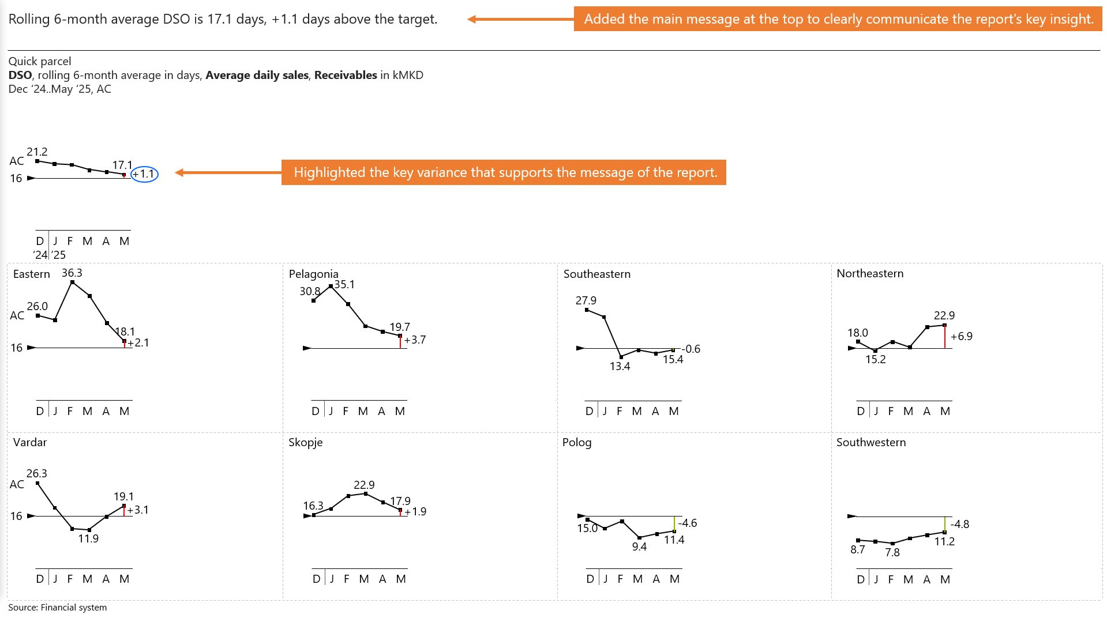This screenshot has width=1107, height=622.
Task: Click the +6.9 variance label in Northeastern chart
Action: click(961, 336)
